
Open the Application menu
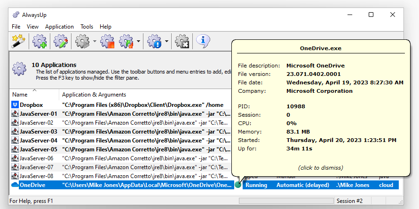[59, 27]
